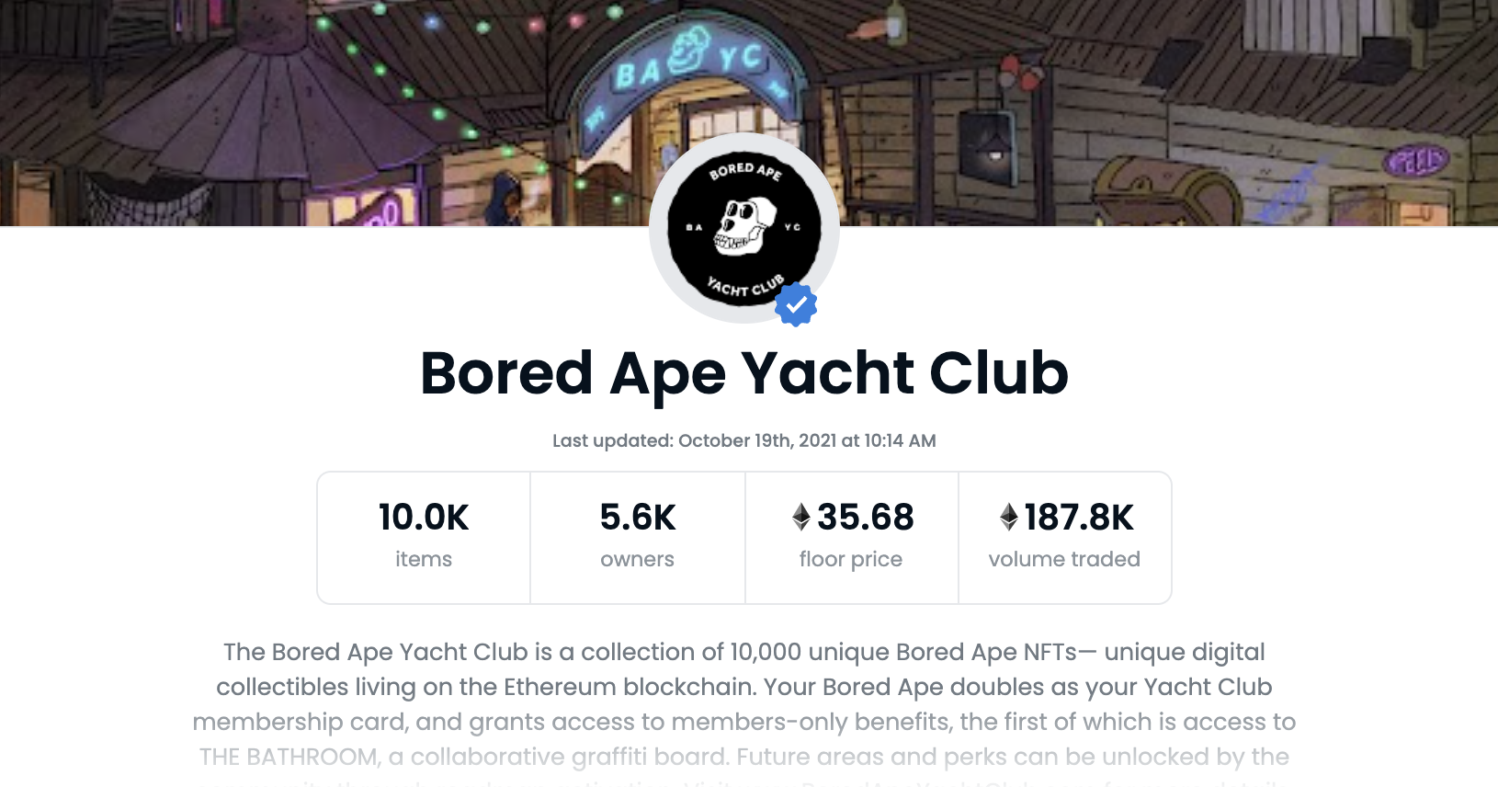This screenshot has height=787, width=1498.
Task: Click the 187.8K volume traded value
Action: [x=1079, y=518]
